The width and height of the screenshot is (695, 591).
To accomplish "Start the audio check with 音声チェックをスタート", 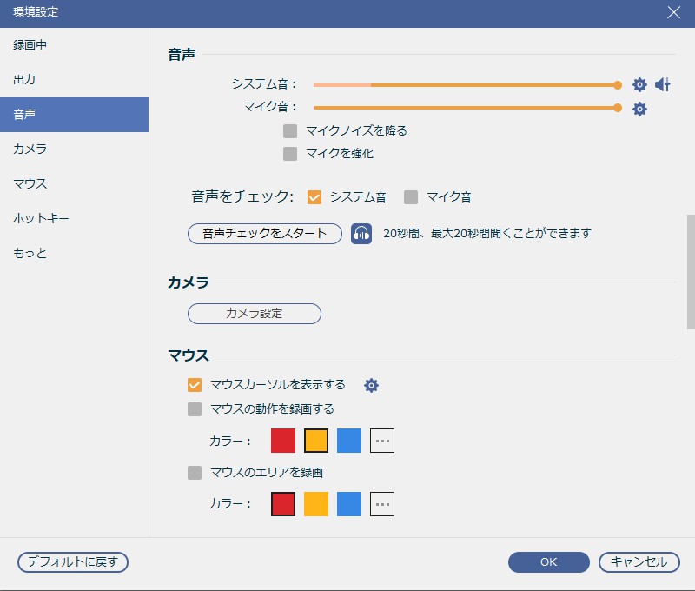I will [263, 232].
